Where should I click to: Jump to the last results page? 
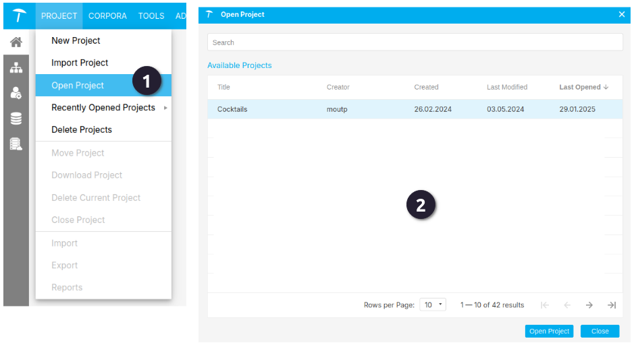(612, 305)
